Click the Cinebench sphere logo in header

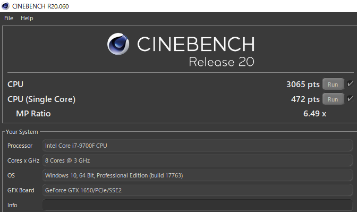click(118, 44)
